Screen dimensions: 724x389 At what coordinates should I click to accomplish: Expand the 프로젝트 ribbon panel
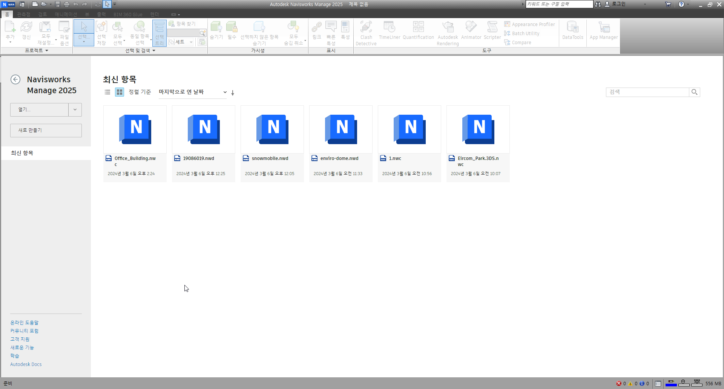click(x=37, y=51)
